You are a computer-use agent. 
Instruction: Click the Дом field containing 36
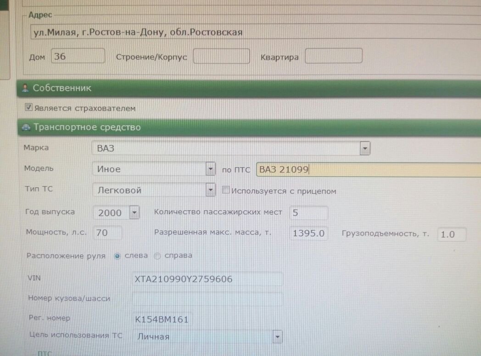[x=78, y=56]
